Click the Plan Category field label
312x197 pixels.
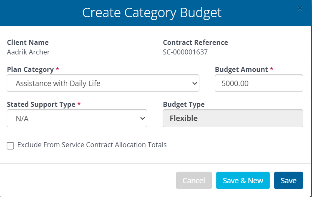[x=30, y=69]
